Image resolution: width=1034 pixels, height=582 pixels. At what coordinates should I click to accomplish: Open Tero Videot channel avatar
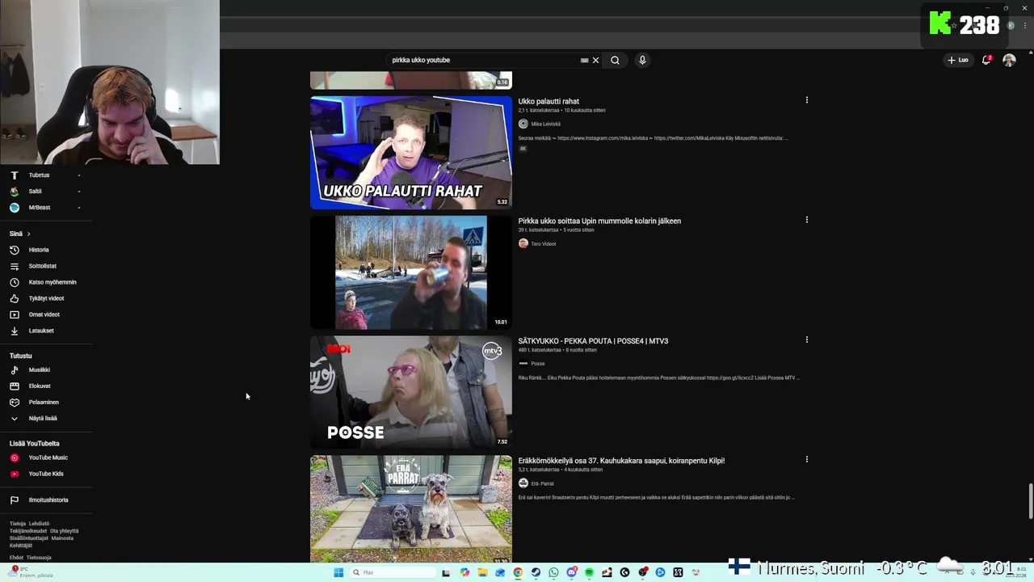pos(523,243)
